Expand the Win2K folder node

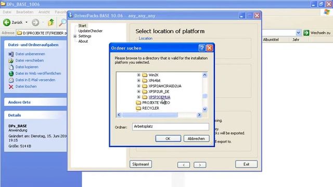click(x=139, y=75)
